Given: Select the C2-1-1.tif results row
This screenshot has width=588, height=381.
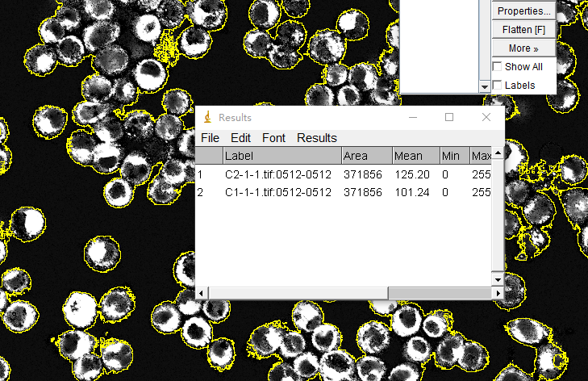Looking at the screenshot, I should pos(277,174).
